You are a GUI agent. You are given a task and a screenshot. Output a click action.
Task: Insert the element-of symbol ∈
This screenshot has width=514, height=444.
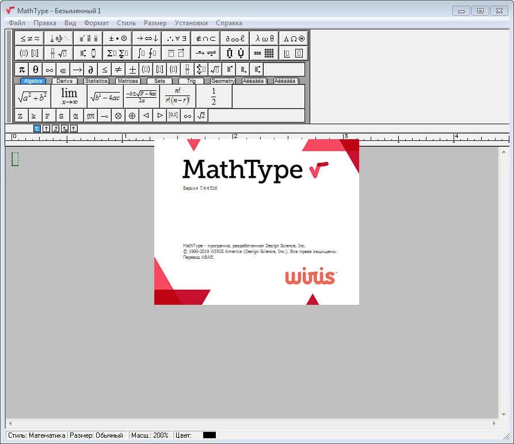63,70
